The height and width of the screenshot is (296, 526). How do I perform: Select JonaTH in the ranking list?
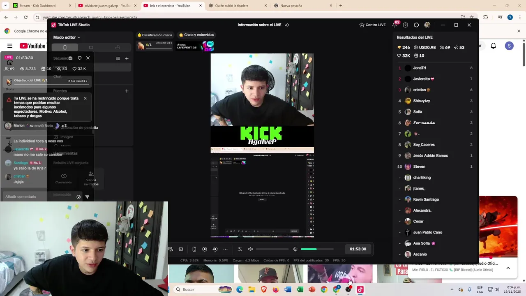435,68
